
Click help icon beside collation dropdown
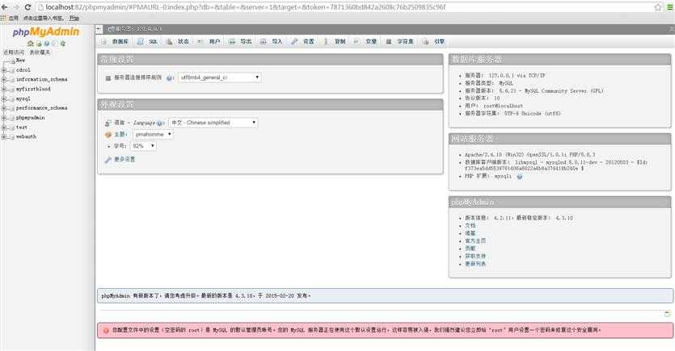(169, 78)
